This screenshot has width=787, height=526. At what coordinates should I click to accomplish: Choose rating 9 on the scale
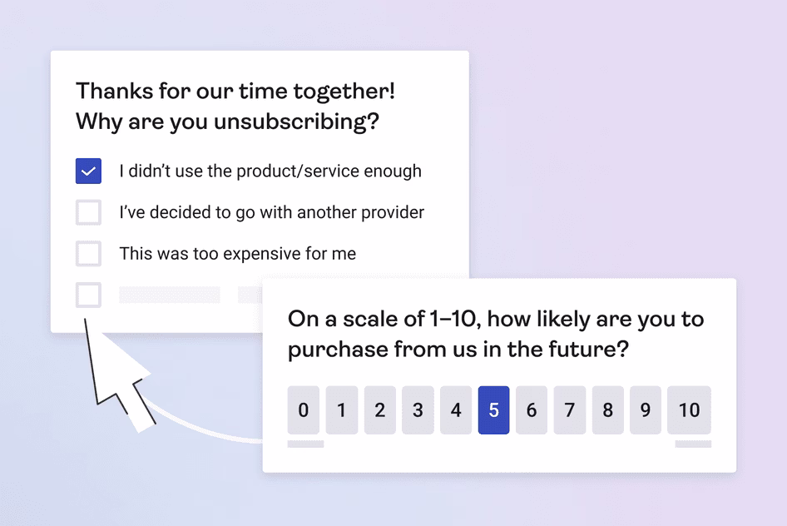click(x=645, y=410)
